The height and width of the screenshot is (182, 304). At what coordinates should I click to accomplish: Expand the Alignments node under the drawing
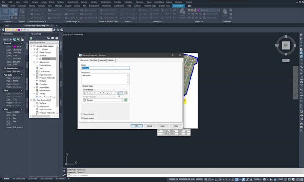[x=34, y=62]
